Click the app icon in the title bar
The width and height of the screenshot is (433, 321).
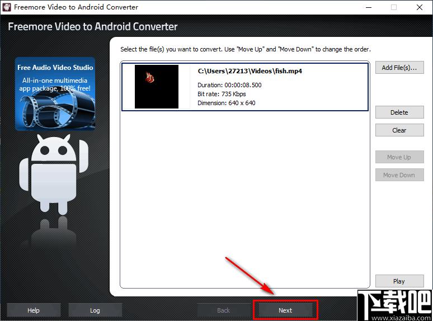point(7,7)
